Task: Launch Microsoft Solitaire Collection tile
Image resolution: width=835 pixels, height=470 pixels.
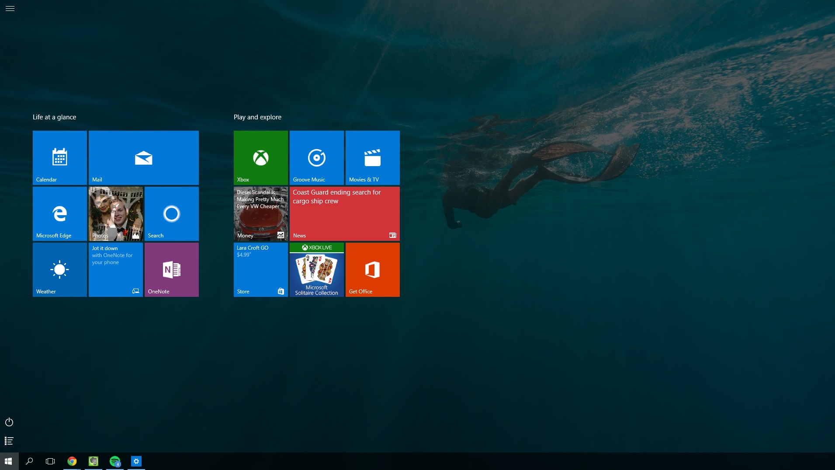Action: pos(317,270)
